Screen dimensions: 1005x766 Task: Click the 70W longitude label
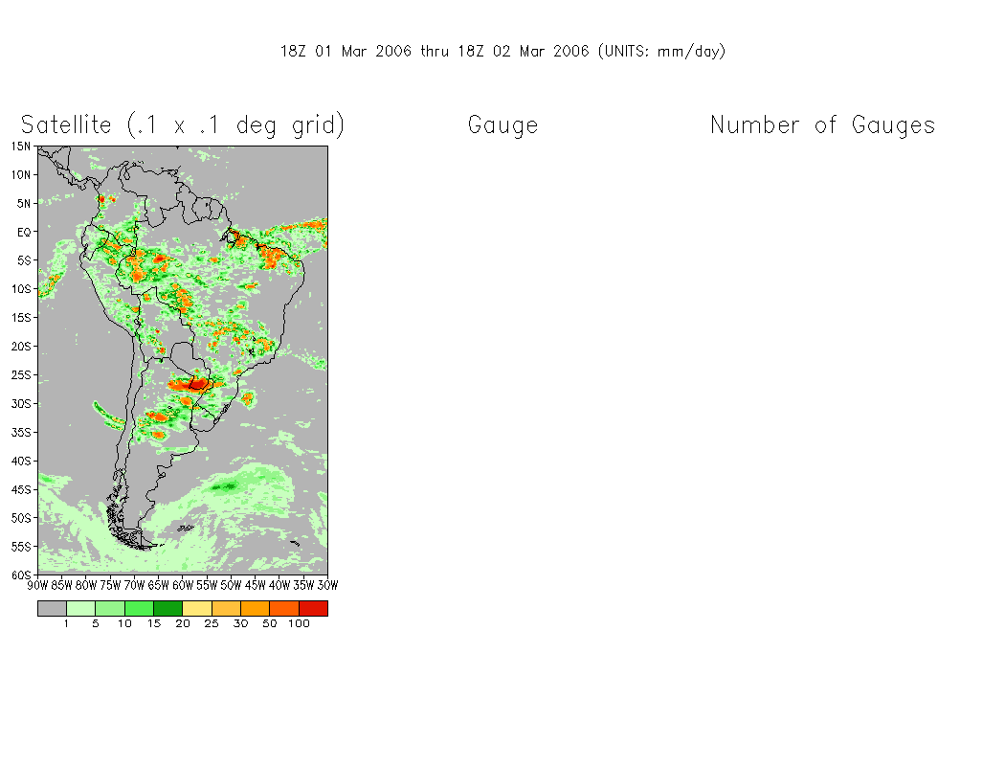(135, 585)
